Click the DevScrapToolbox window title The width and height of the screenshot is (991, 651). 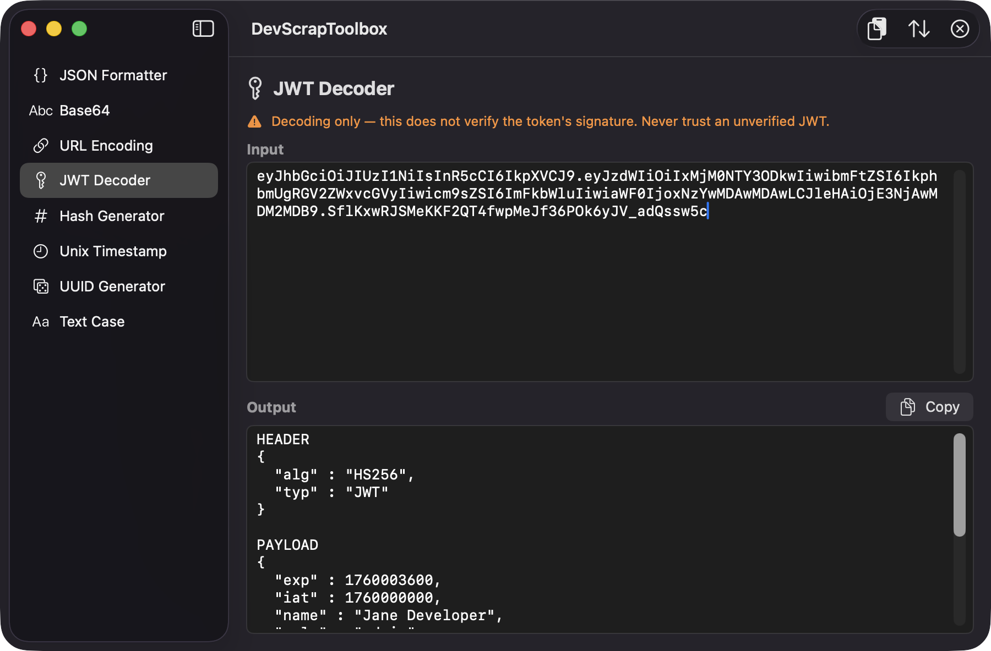pos(319,29)
